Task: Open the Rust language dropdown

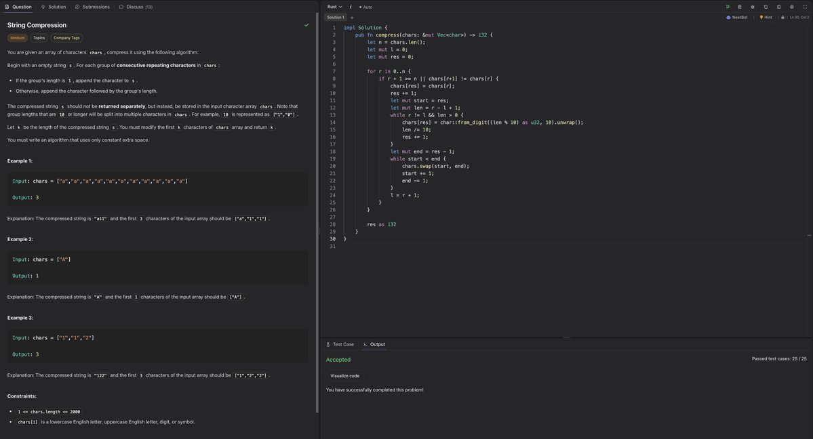Action: pos(334,7)
